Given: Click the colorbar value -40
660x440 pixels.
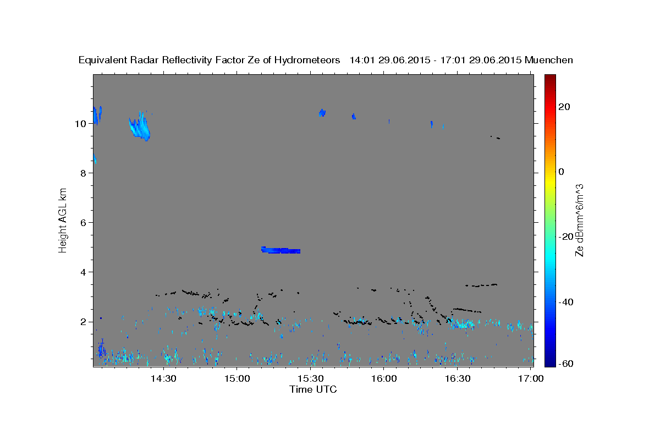Looking at the screenshot, I should (566, 302).
